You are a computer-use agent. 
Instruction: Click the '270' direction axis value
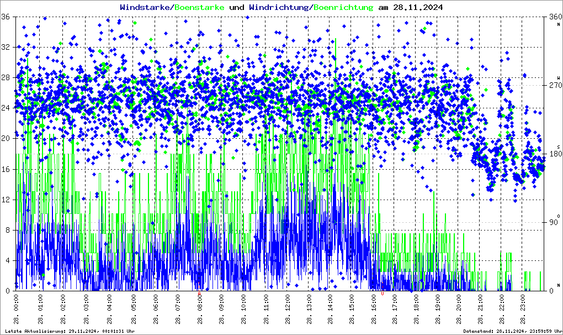coord(555,86)
